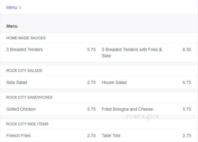Click the 3.75 Grilled Chicken price

click(91, 109)
